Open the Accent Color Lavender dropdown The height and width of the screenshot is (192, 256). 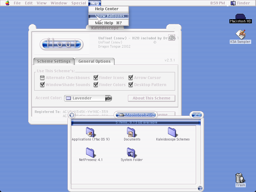pos(88,98)
